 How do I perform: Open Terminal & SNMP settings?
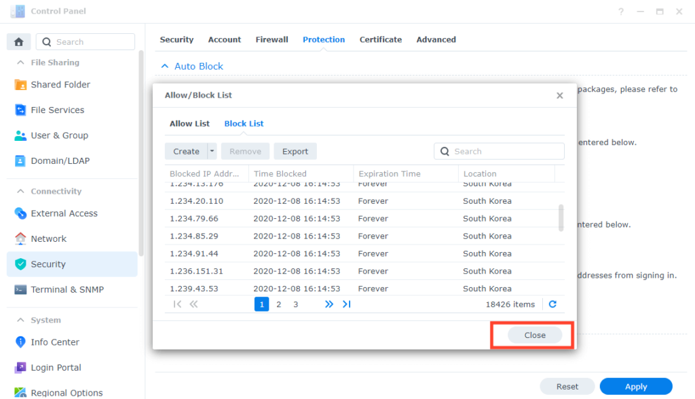tap(66, 289)
